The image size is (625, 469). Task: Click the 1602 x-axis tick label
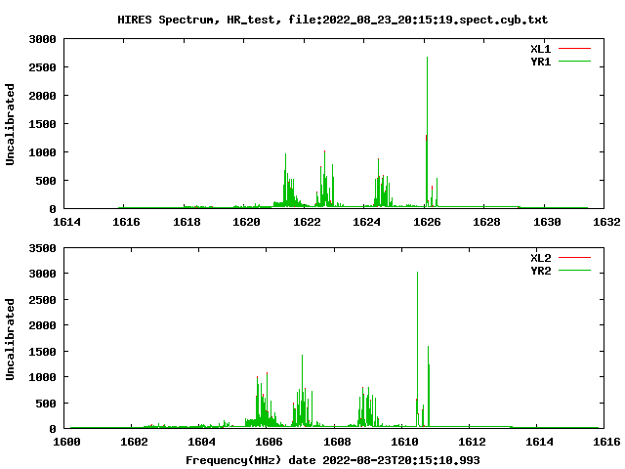[134, 442]
